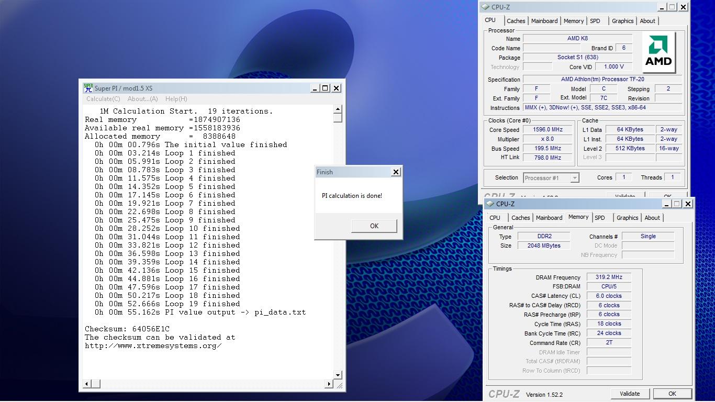
Task: Select Memory tab in bottom CPU-Z window
Action: coord(578,217)
